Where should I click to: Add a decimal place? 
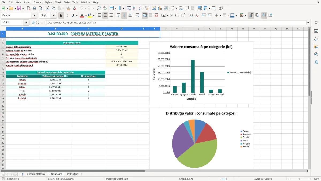[191, 16]
